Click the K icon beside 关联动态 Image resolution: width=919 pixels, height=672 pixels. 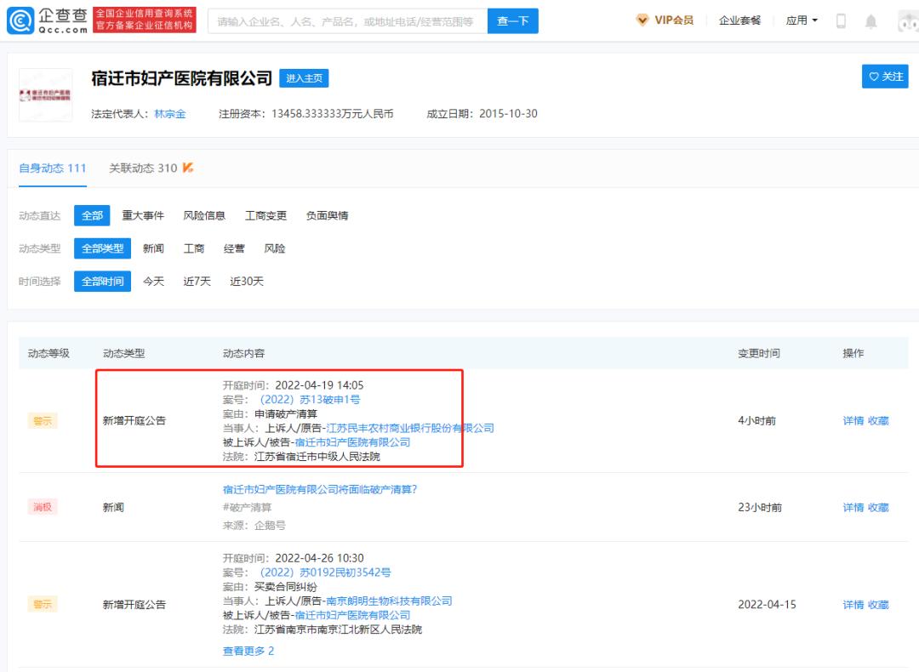point(189,168)
